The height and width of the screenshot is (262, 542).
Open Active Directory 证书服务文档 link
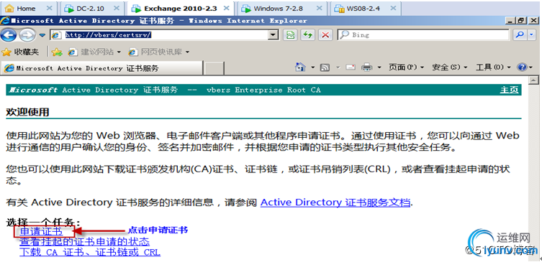335,202
